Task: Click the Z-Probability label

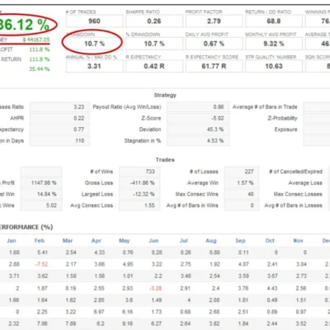Action: pos(282,118)
